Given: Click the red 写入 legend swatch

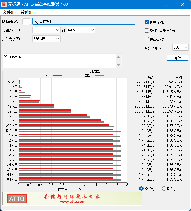Looking at the screenshot, I should click(x=58, y=75).
